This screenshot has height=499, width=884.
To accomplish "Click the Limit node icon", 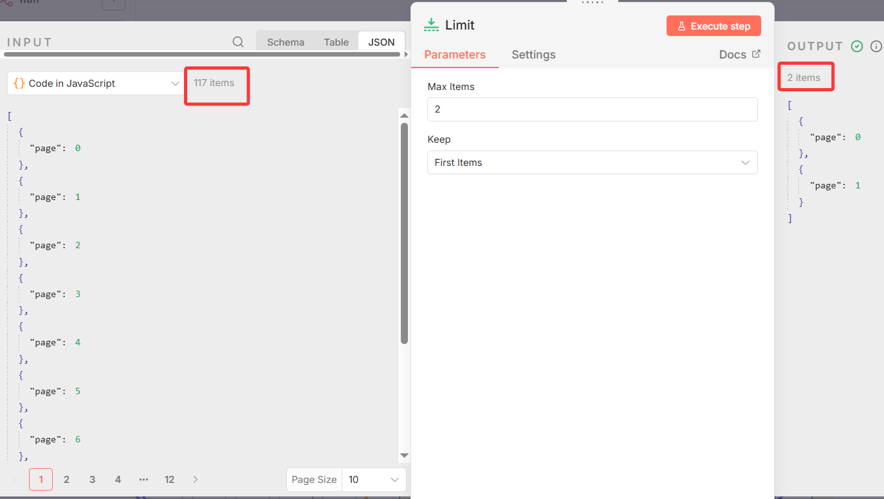I will [431, 26].
